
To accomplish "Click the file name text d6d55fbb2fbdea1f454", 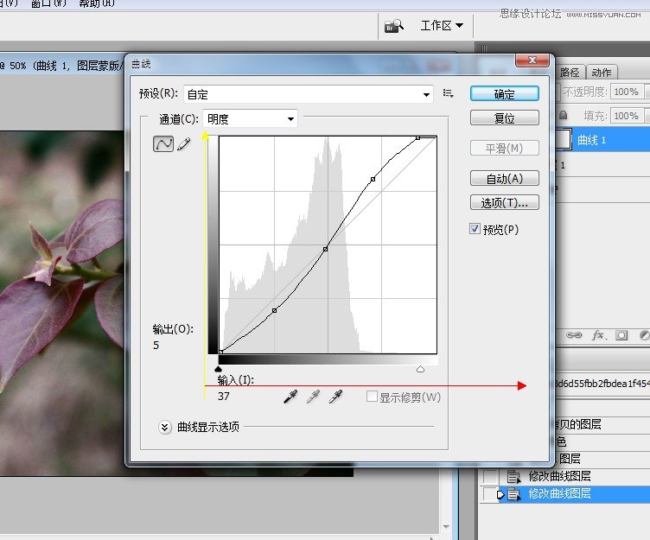I will coord(602,384).
